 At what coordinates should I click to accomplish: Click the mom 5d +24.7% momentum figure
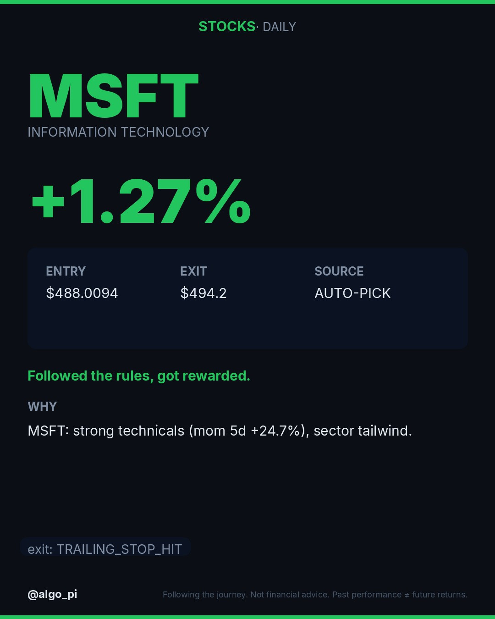[x=247, y=431]
